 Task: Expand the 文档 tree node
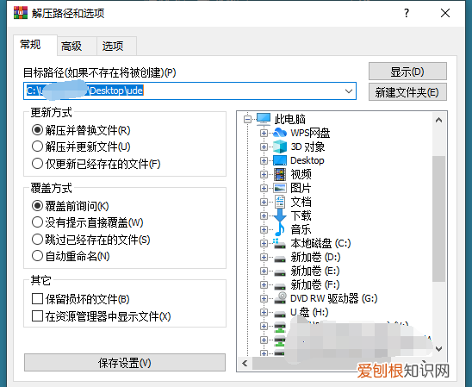[264, 202]
